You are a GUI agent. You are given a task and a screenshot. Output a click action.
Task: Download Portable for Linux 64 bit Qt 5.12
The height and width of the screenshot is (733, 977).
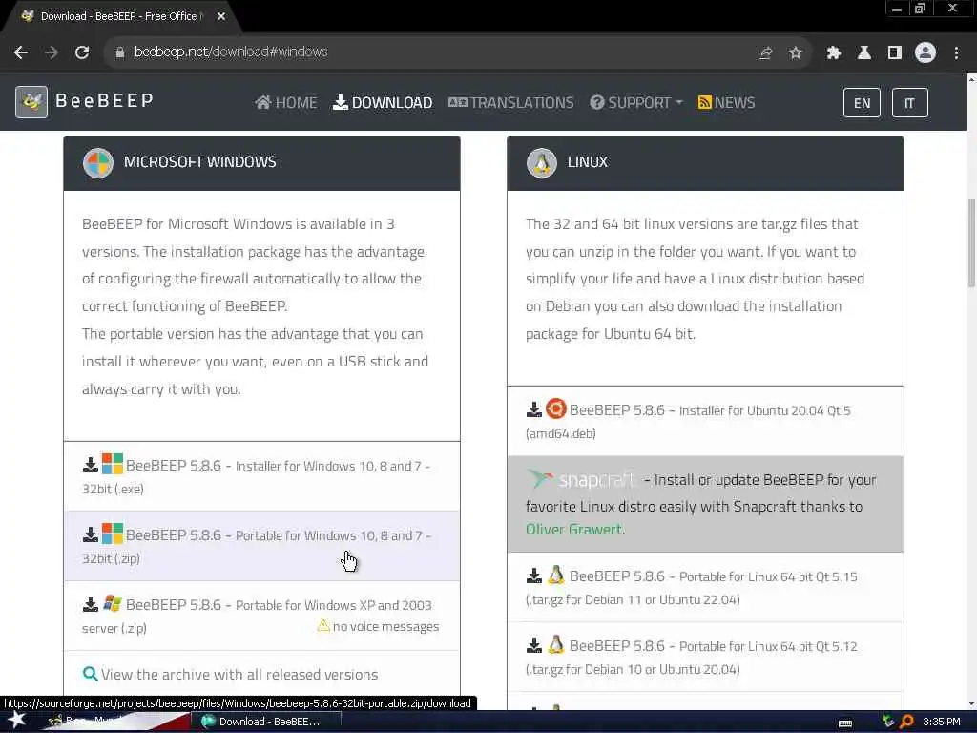click(705, 657)
